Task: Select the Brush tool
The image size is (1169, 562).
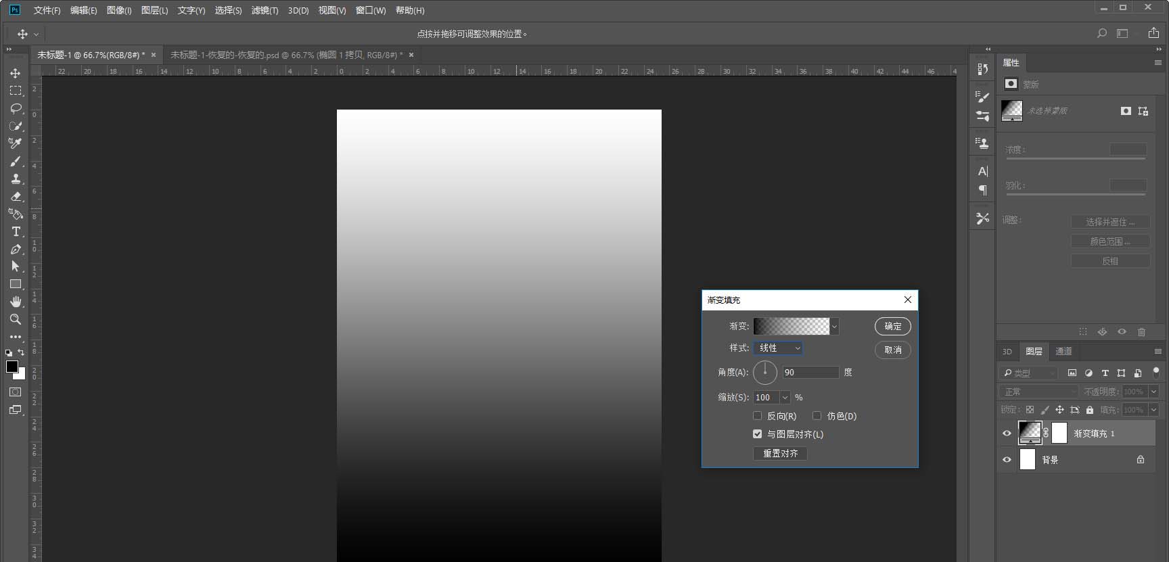Action: [x=16, y=162]
